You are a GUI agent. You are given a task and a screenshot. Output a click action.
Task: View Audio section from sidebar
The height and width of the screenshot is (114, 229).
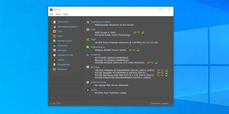(61, 60)
